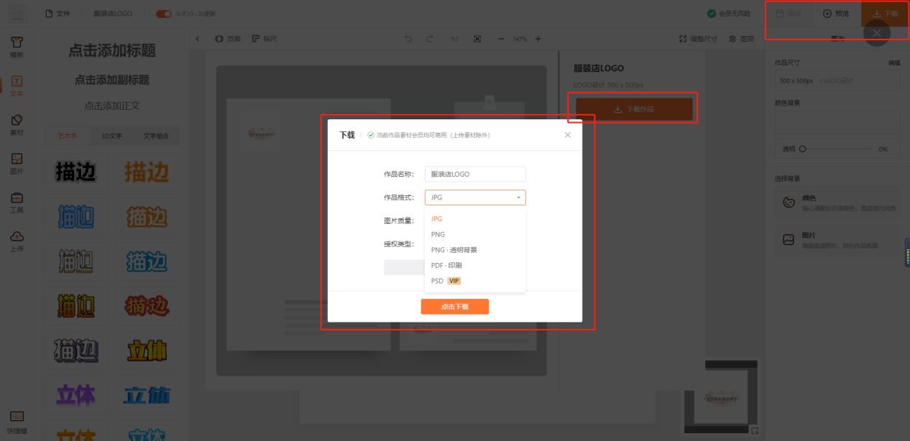Open the 素材 materials sidebar icon
The width and height of the screenshot is (910, 441).
pos(17,124)
